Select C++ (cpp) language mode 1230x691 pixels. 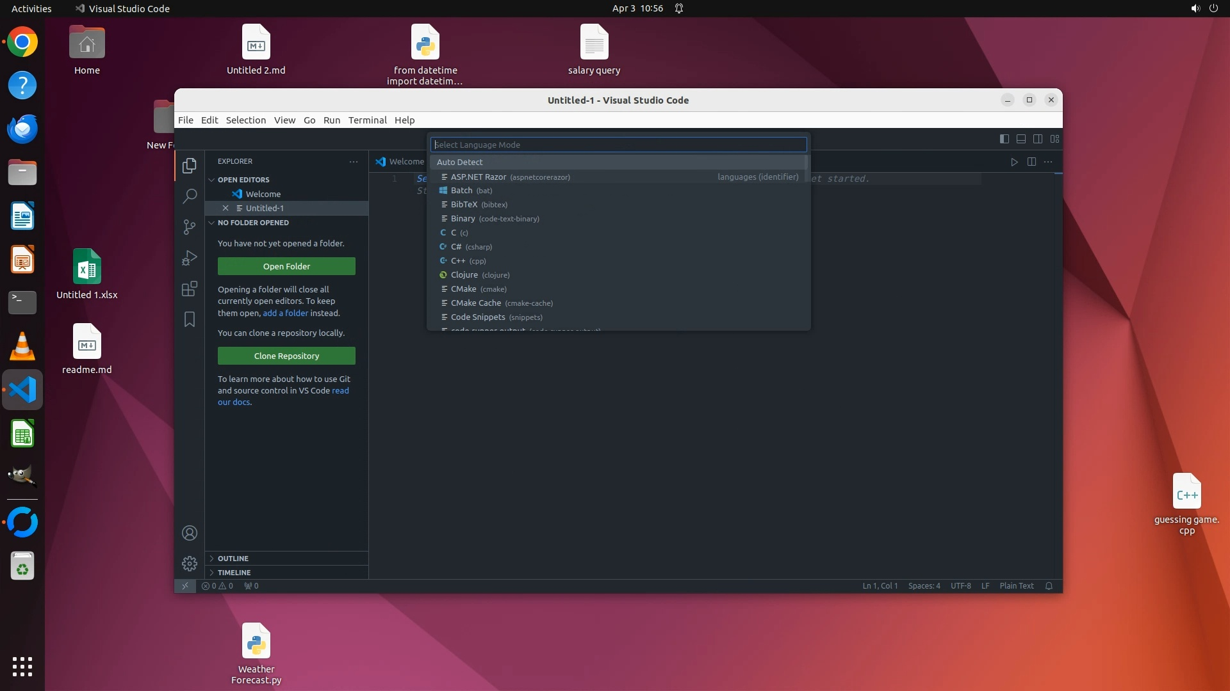(x=468, y=261)
